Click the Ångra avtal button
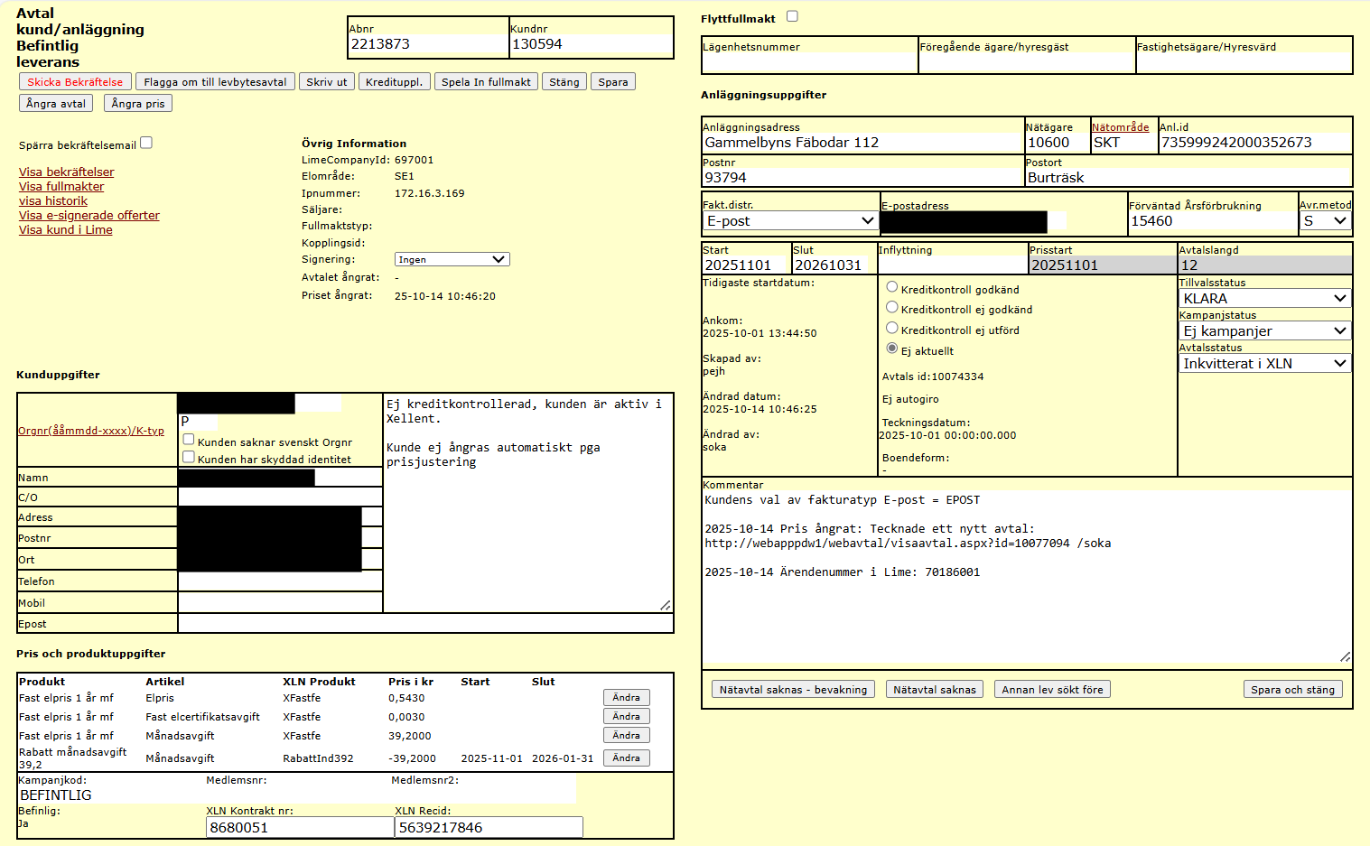The image size is (1370, 846). point(56,104)
